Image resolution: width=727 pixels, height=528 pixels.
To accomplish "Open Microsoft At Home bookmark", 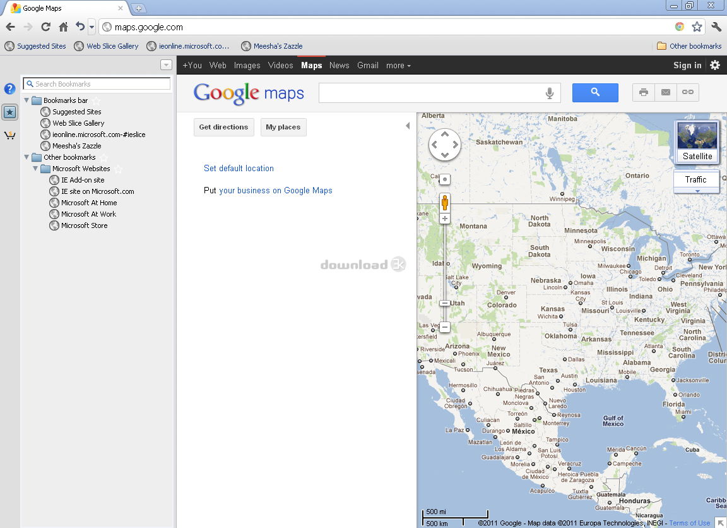I will pyautogui.click(x=89, y=203).
